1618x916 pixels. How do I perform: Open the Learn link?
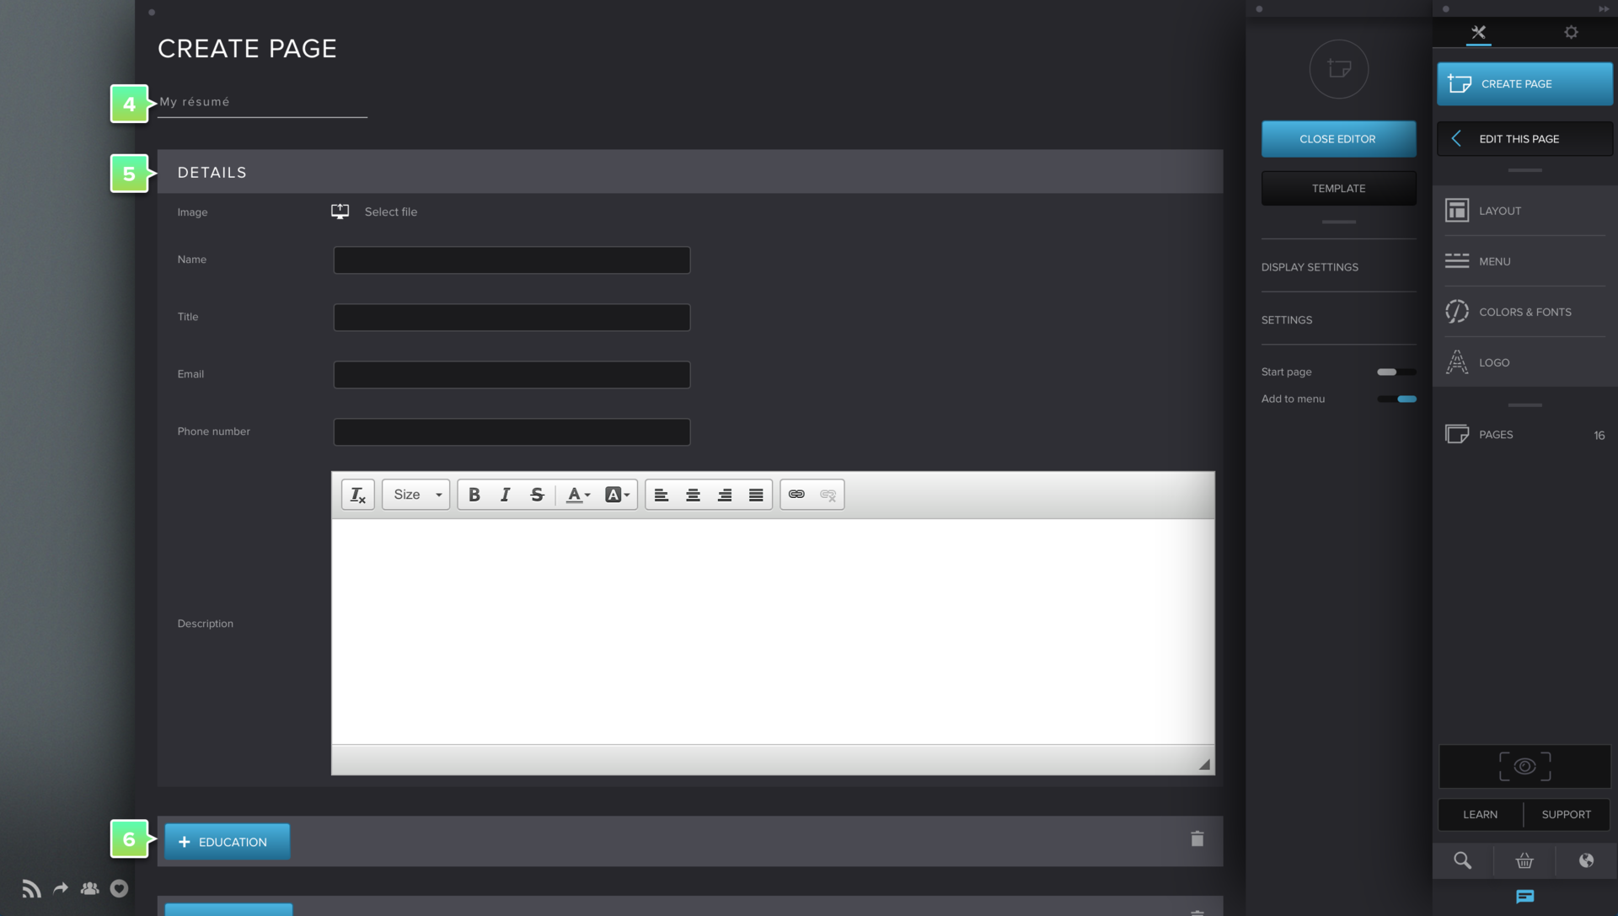(1480, 815)
